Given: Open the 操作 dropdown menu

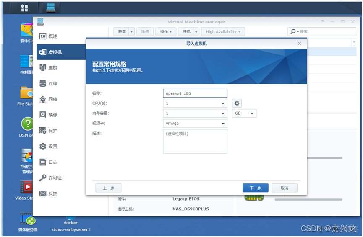Looking at the screenshot, I should [x=166, y=32].
